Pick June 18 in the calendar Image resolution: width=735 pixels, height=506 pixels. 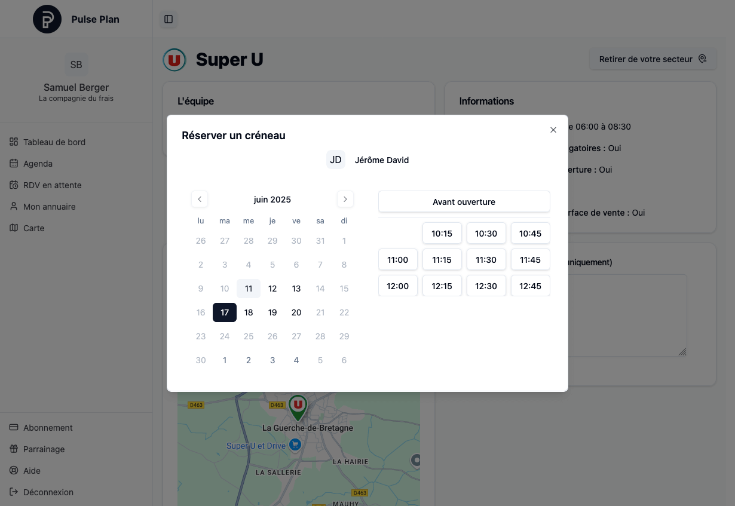tap(249, 312)
